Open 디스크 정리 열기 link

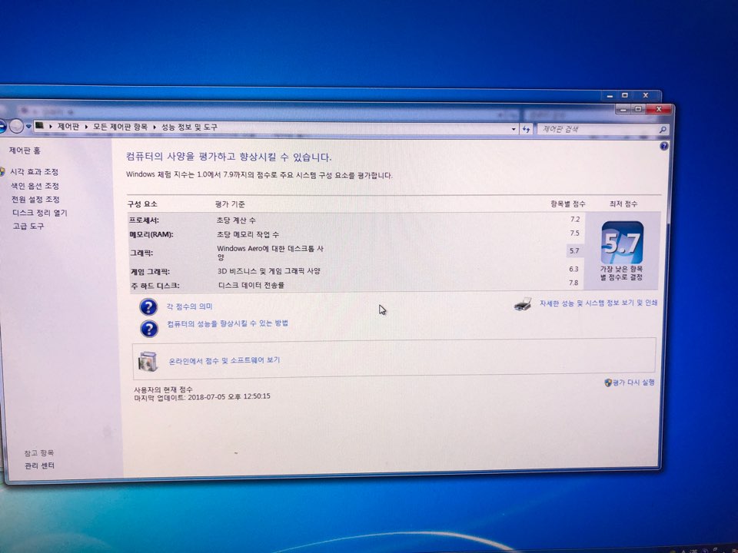pos(40,213)
